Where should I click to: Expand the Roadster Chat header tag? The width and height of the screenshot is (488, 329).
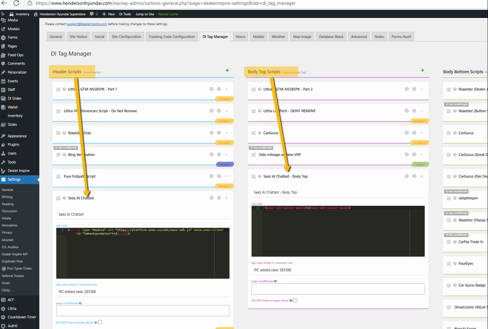[227, 133]
